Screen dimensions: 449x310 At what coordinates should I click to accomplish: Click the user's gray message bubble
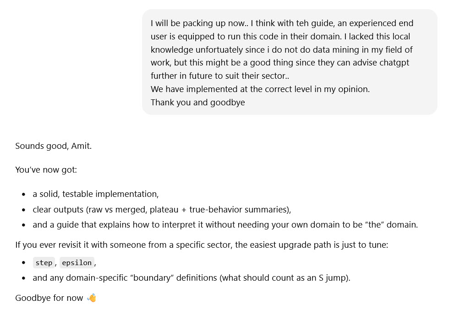click(x=290, y=62)
